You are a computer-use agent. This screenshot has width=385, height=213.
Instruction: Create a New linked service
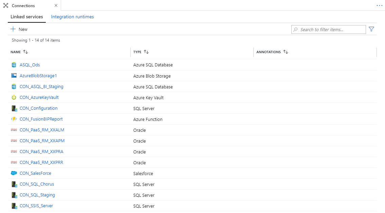[x=19, y=29]
